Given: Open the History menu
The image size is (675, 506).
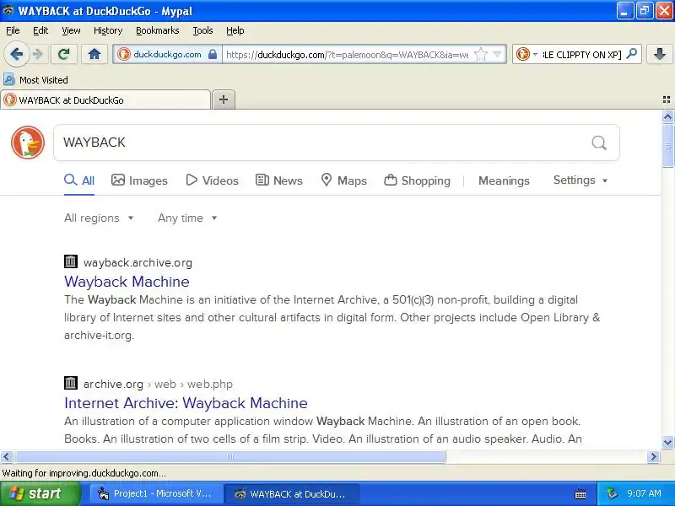Looking at the screenshot, I should (x=108, y=30).
